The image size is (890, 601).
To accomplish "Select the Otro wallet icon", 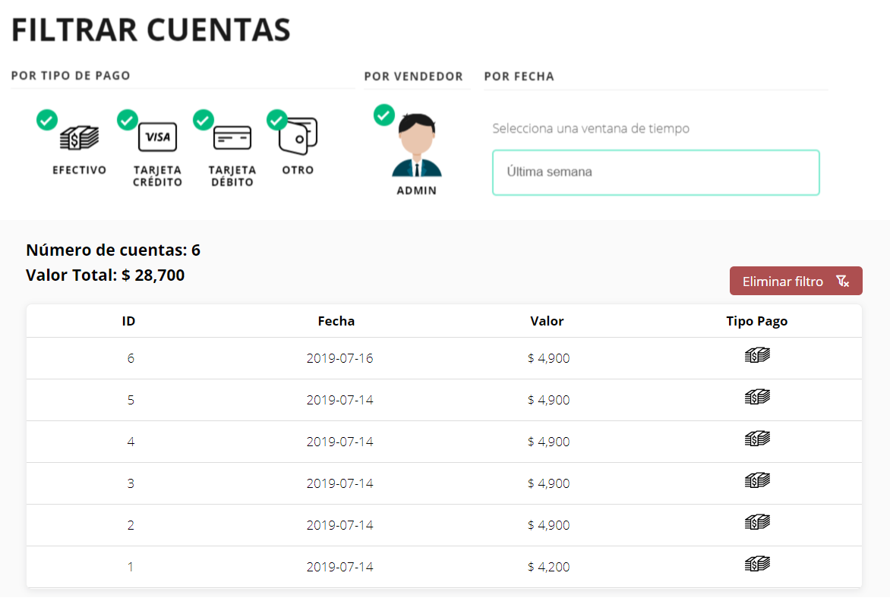I will pos(298,136).
